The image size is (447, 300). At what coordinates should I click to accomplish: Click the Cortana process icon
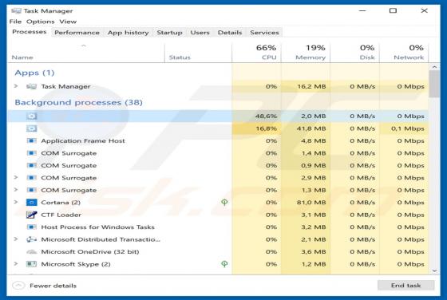pos(31,203)
